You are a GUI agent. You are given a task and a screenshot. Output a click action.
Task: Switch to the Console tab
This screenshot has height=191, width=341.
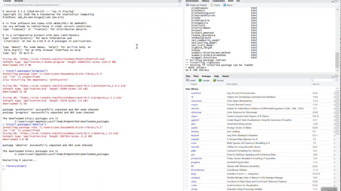(7, 1)
